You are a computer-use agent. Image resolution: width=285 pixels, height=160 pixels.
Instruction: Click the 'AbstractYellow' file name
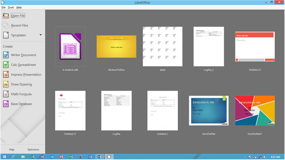pos(116,70)
